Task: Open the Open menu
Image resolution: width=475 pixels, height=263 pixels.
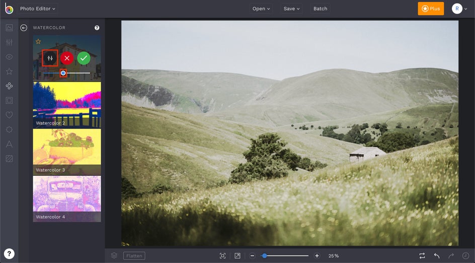Action: pos(261,9)
